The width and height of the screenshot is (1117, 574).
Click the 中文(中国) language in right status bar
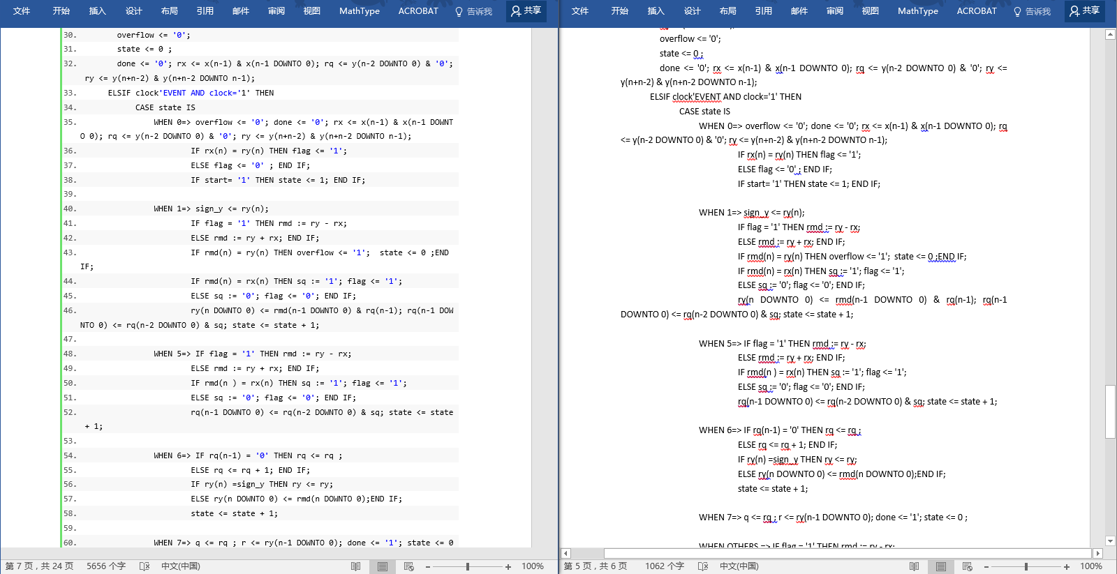point(739,566)
